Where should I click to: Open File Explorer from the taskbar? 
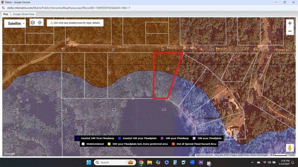click(149, 162)
